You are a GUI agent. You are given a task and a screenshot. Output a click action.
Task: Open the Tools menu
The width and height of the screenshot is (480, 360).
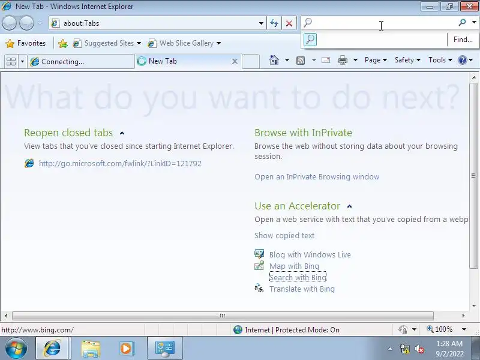tap(440, 60)
